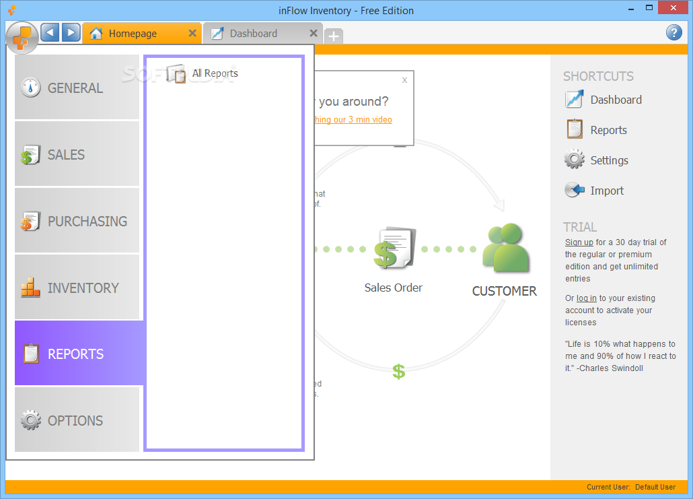
Task: Click the Homepage tab house icon
Action: 96,33
